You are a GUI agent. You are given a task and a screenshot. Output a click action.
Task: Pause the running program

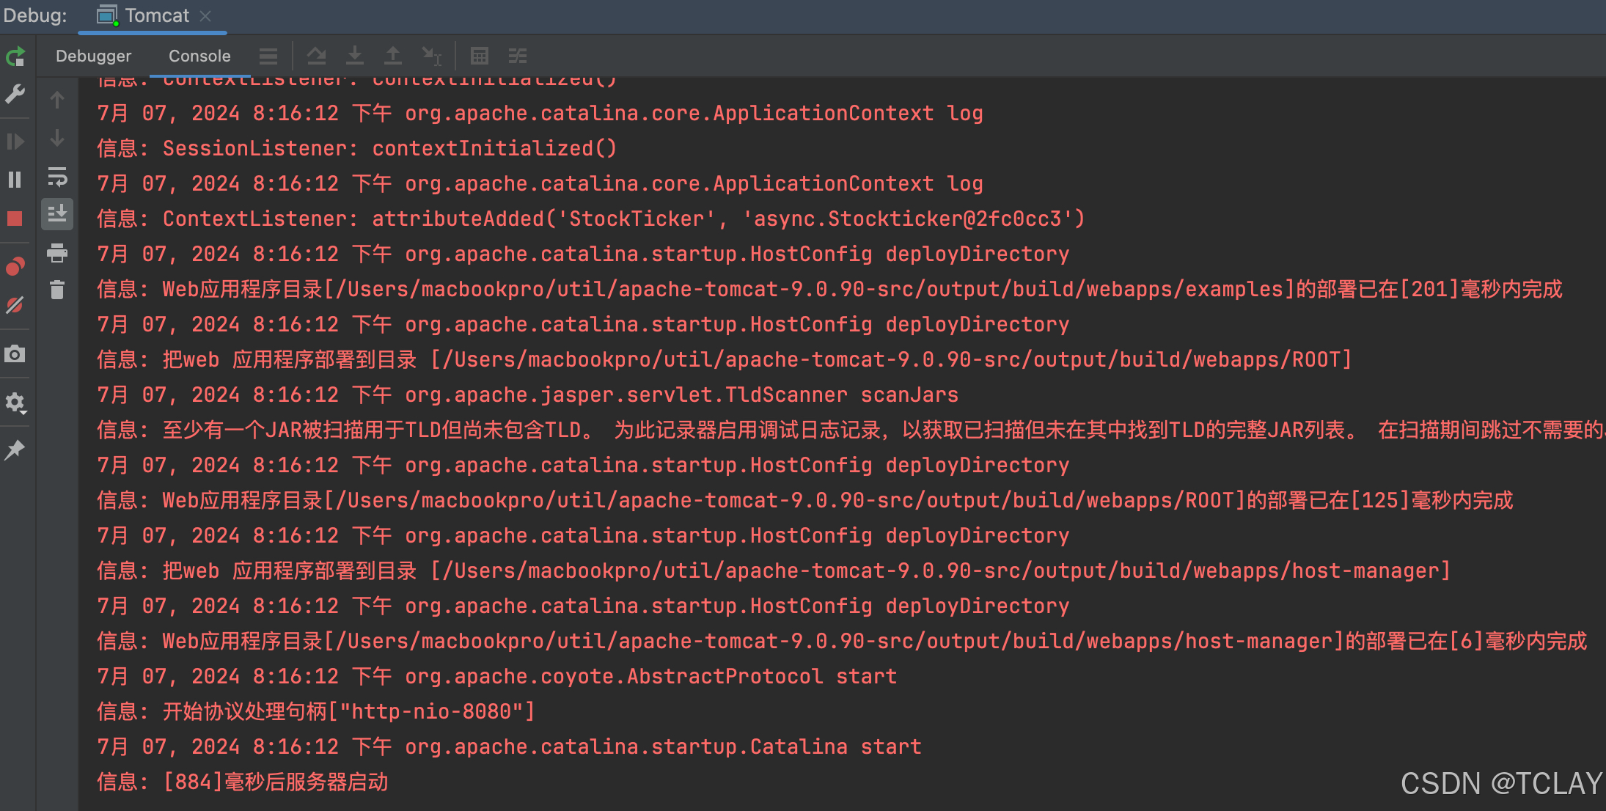15,180
